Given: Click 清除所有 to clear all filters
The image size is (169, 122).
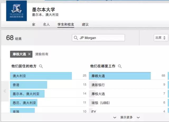Looking at the screenshot, I should (x=42, y=54).
